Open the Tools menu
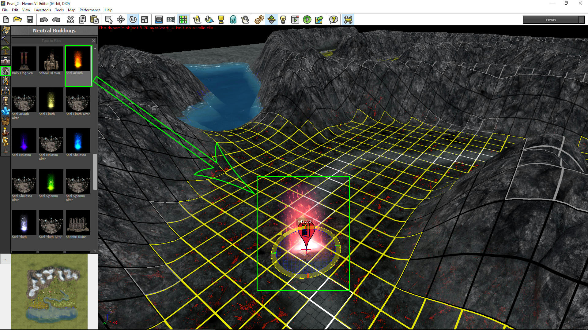The image size is (588, 330). point(59,10)
